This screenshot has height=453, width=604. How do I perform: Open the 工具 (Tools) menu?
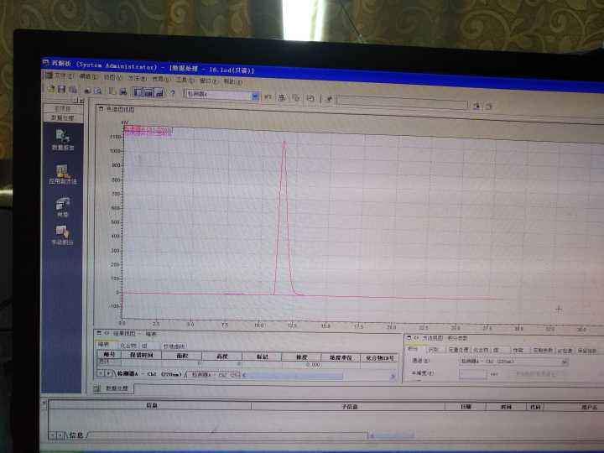coord(185,80)
